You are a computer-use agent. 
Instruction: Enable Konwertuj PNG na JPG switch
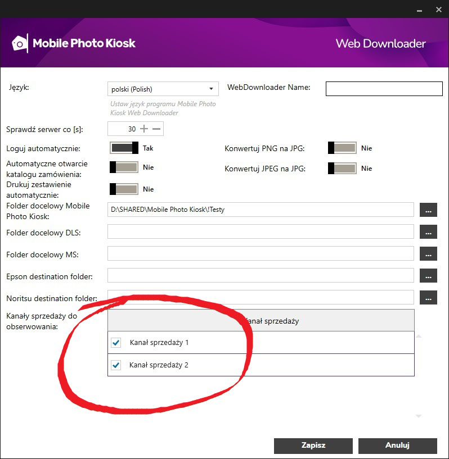point(342,148)
